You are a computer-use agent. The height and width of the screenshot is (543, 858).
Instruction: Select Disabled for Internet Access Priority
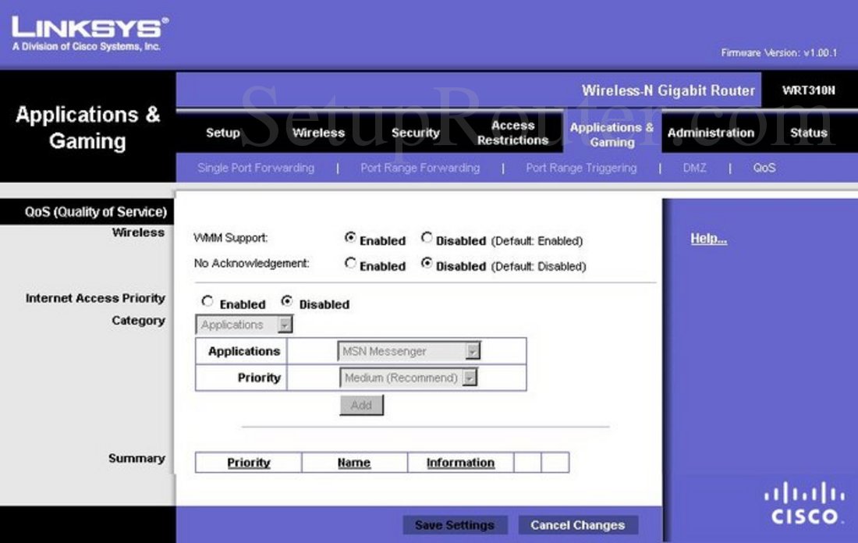click(286, 303)
